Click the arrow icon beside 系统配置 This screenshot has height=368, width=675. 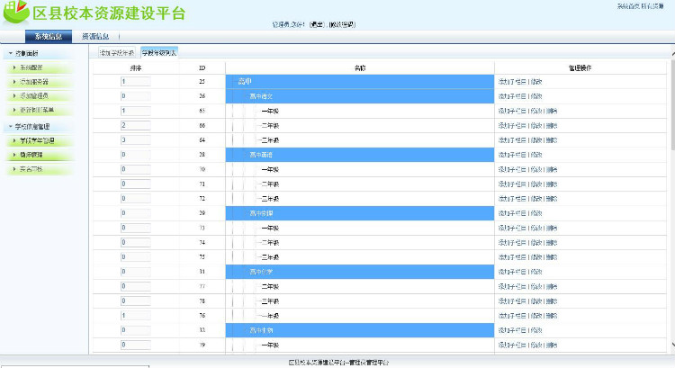click(x=13, y=67)
